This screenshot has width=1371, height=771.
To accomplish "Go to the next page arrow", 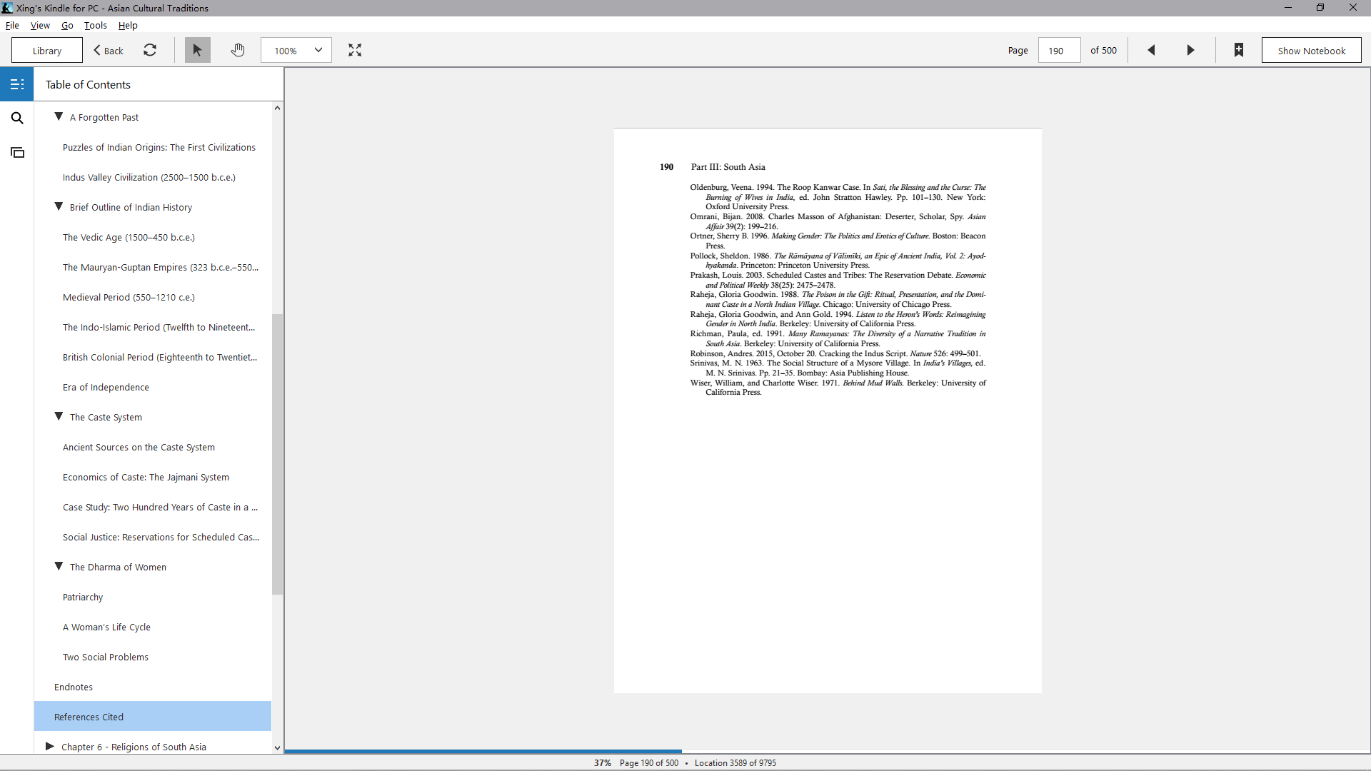I will [x=1190, y=51].
